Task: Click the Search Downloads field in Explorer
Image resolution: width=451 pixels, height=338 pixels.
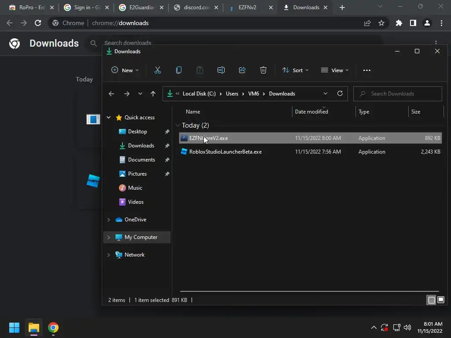Action: pos(398,94)
